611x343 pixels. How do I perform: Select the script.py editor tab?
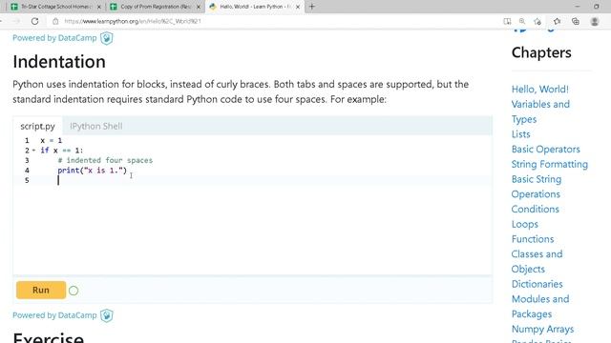pyautogui.click(x=38, y=126)
